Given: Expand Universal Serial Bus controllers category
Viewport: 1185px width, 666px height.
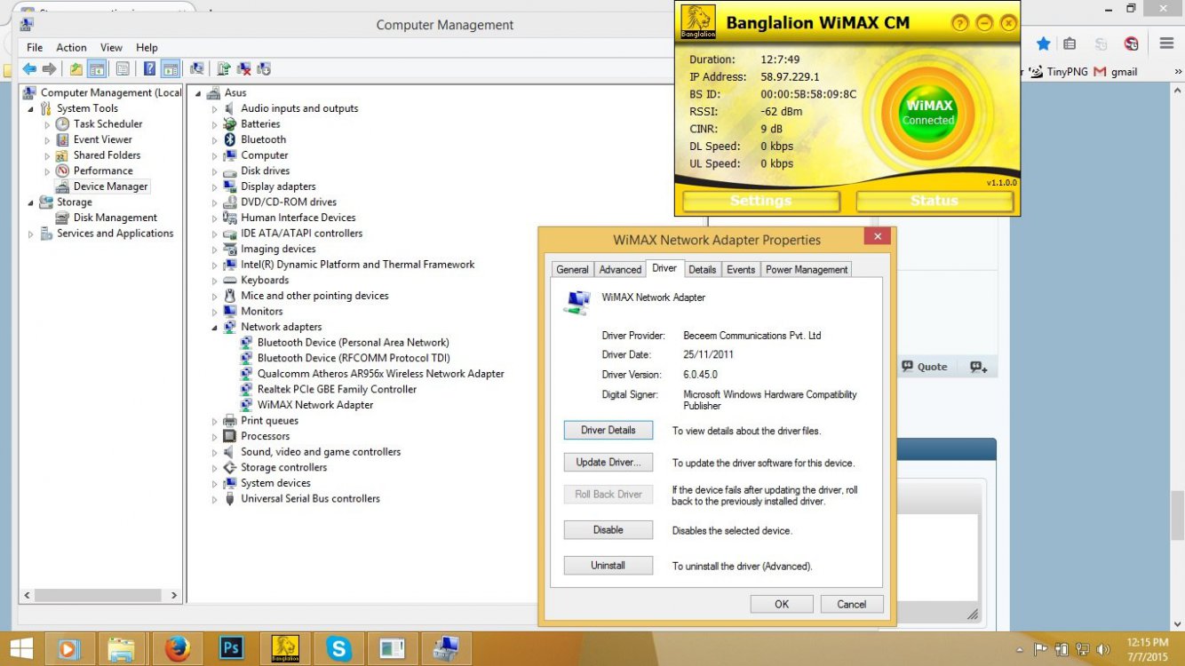Looking at the screenshot, I should click(x=215, y=499).
